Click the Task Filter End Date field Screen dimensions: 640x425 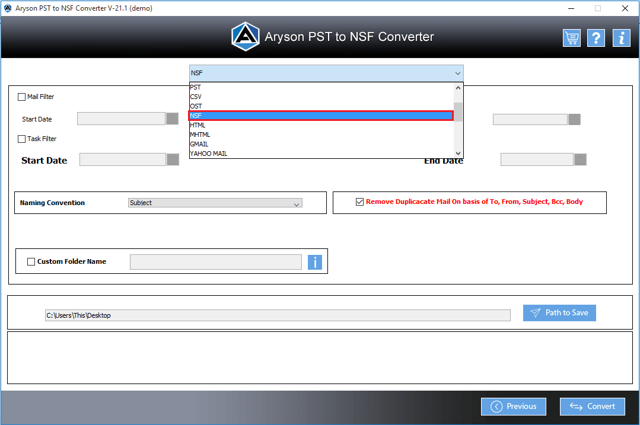537,159
